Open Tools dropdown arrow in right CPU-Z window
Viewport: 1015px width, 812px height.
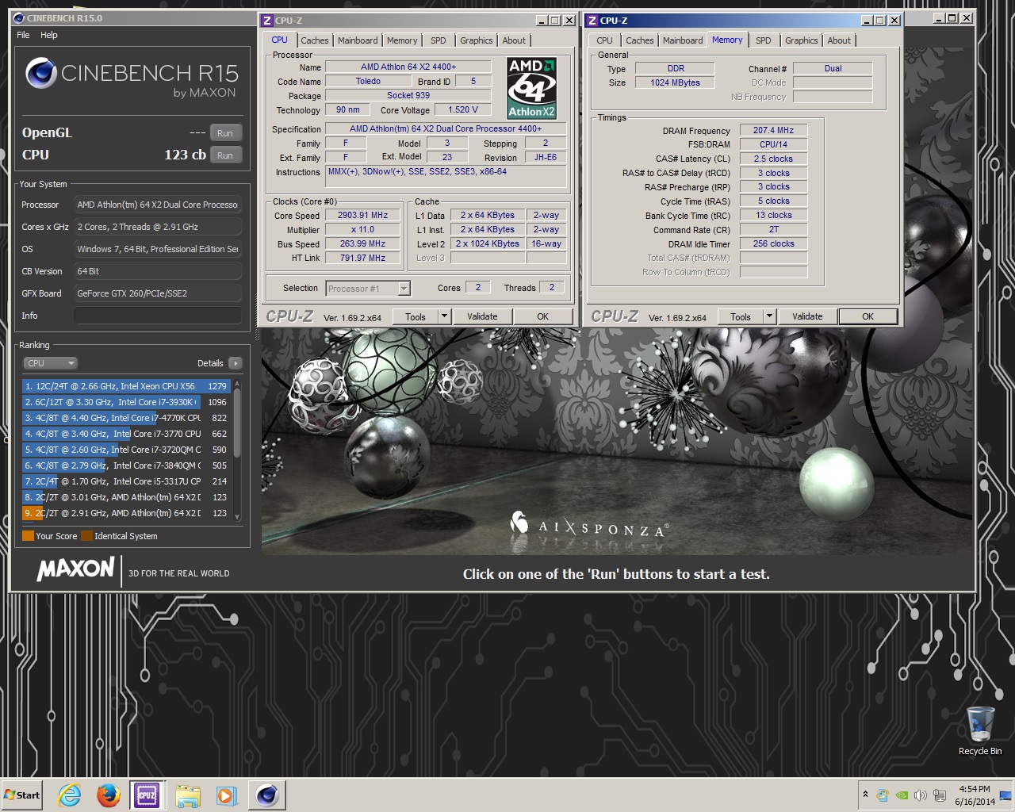click(x=769, y=316)
